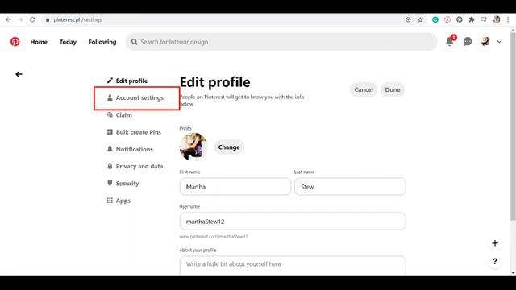Open Claim settings section
The width and height of the screenshot is (516, 290).
[119, 114]
